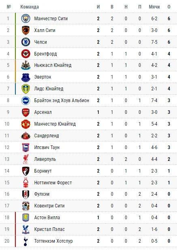
Task: Click the № position column header
Action: click(9, 7)
